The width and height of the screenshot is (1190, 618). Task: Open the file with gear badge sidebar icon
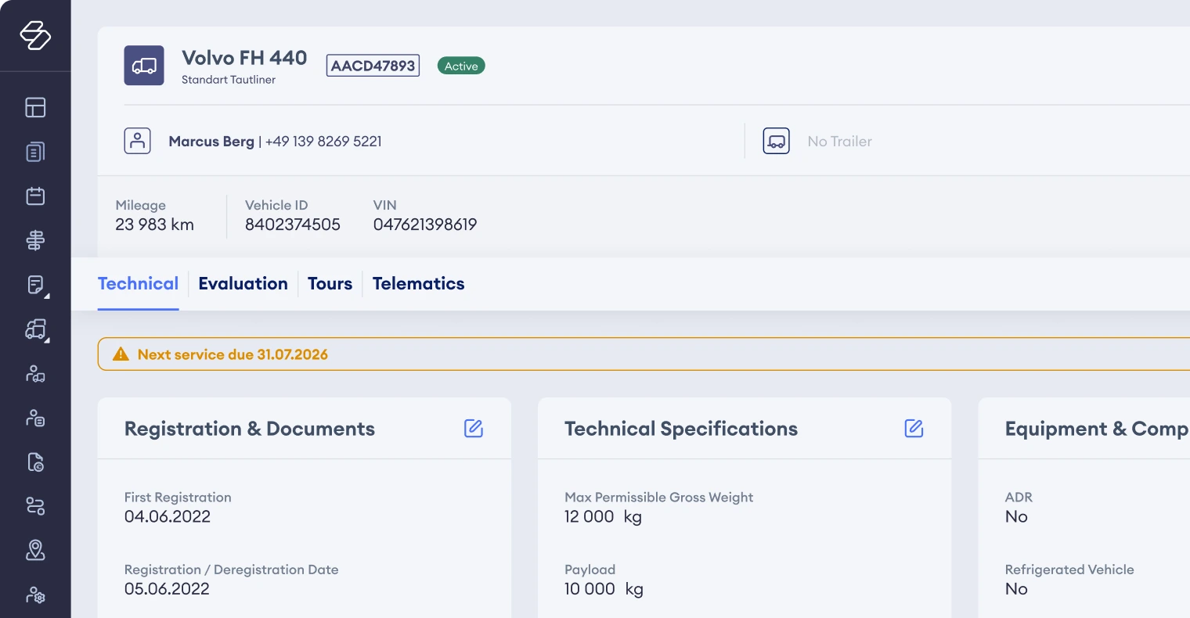pyautogui.click(x=35, y=462)
